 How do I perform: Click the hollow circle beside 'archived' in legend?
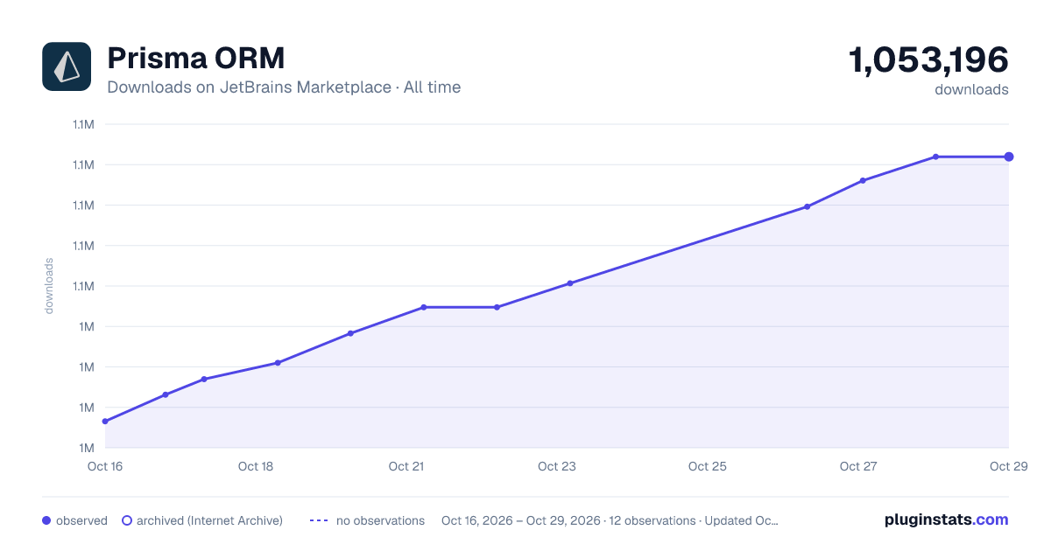click(x=127, y=520)
